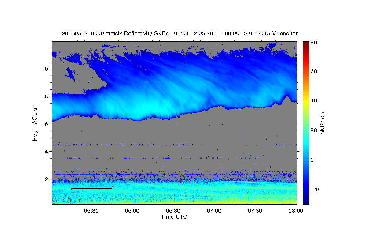Click the 07:30 time tick label
The image size is (367, 245).
coord(255,211)
